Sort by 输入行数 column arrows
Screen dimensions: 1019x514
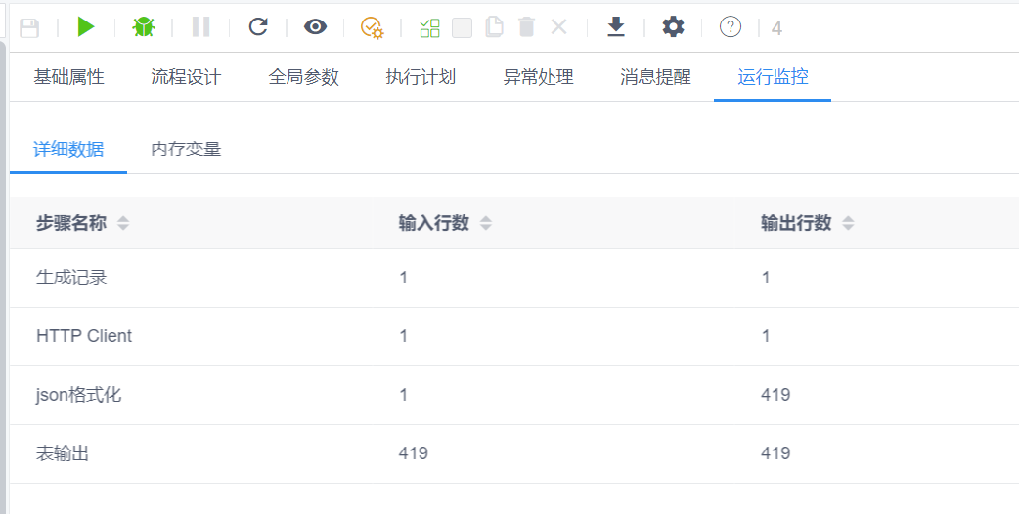pos(486,223)
